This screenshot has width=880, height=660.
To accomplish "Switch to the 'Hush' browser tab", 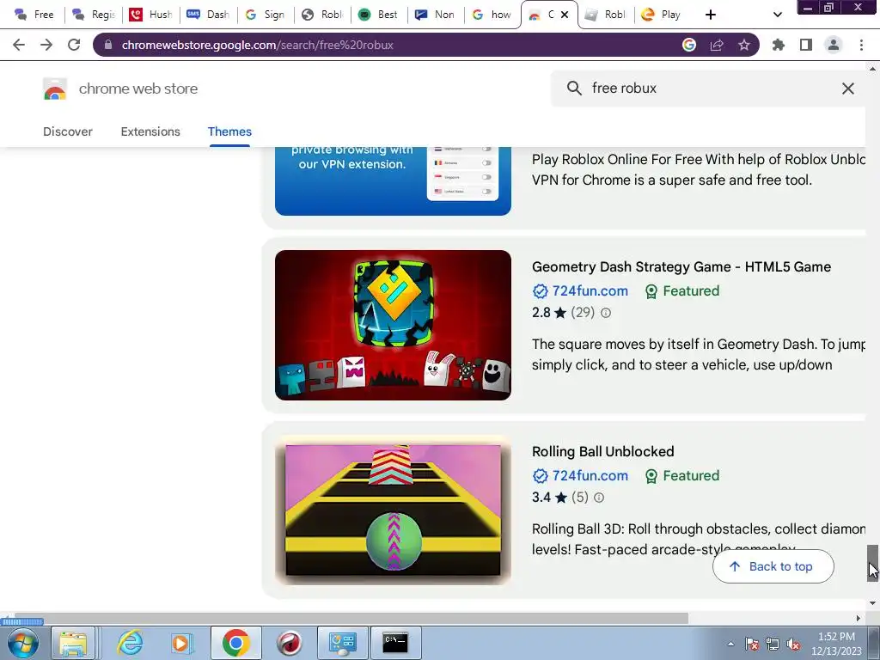I will (150, 15).
